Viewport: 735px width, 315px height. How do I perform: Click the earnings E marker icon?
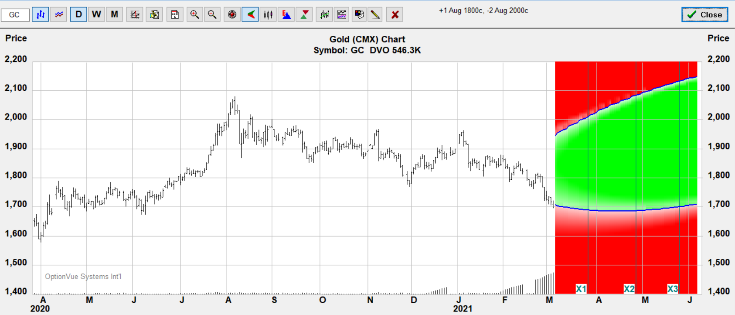tap(286, 14)
